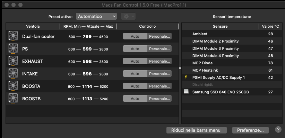Click the INTAKE fan name
This screenshot has width=285, height=138.
point(30,74)
